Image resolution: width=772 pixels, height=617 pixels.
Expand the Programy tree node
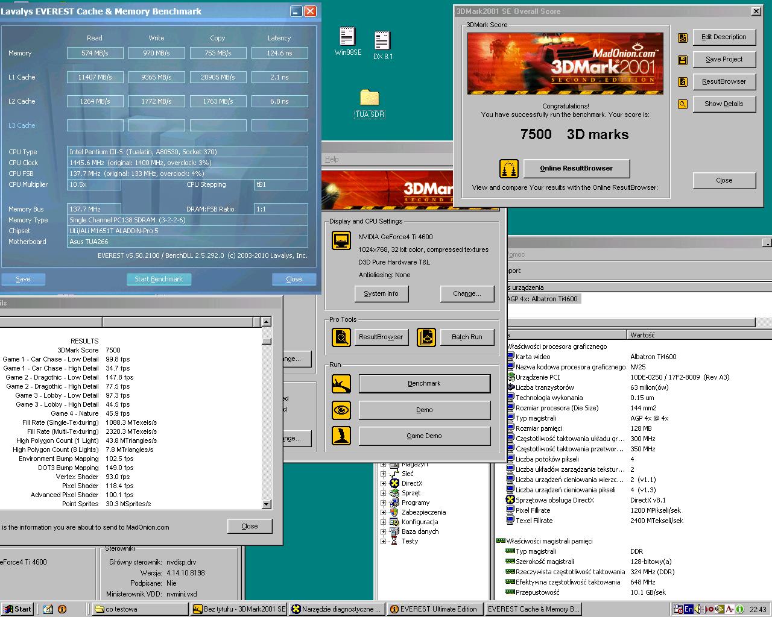pos(383,503)
